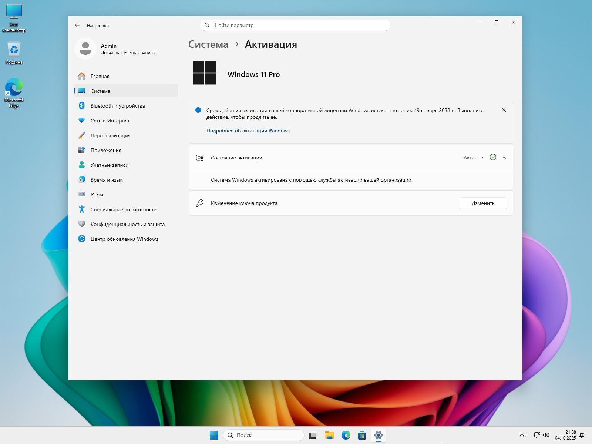Open File Explorer from taskbar

[329, 435]
